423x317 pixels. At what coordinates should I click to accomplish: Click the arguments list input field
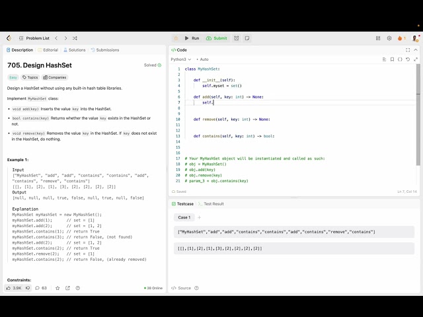coord(293,248)
